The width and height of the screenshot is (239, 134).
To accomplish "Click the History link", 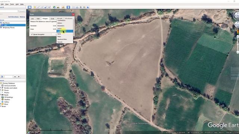I will 22,17.
